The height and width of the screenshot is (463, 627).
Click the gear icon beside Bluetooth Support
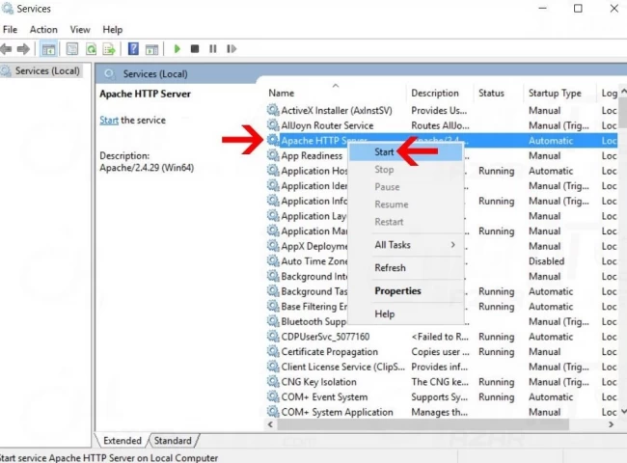coord(273,321)
